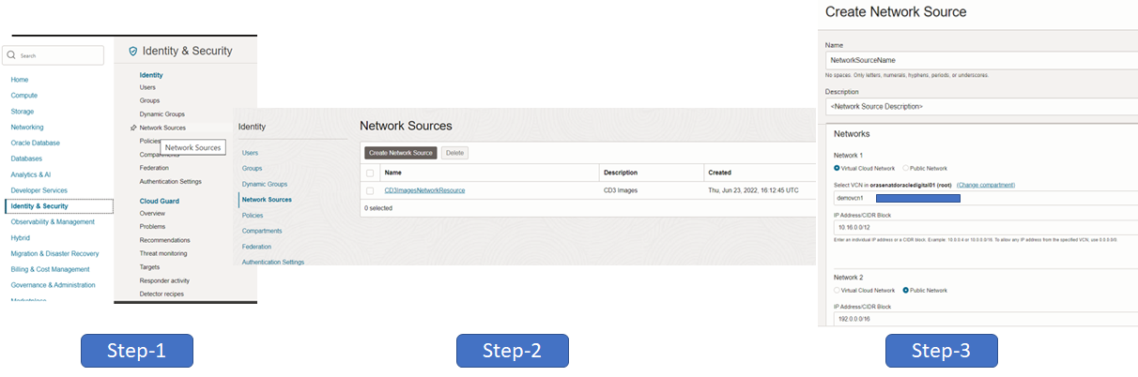Open Cloud Guard Targets link
This screenshot has width=1138, height=377.
(x=150, y=267)
